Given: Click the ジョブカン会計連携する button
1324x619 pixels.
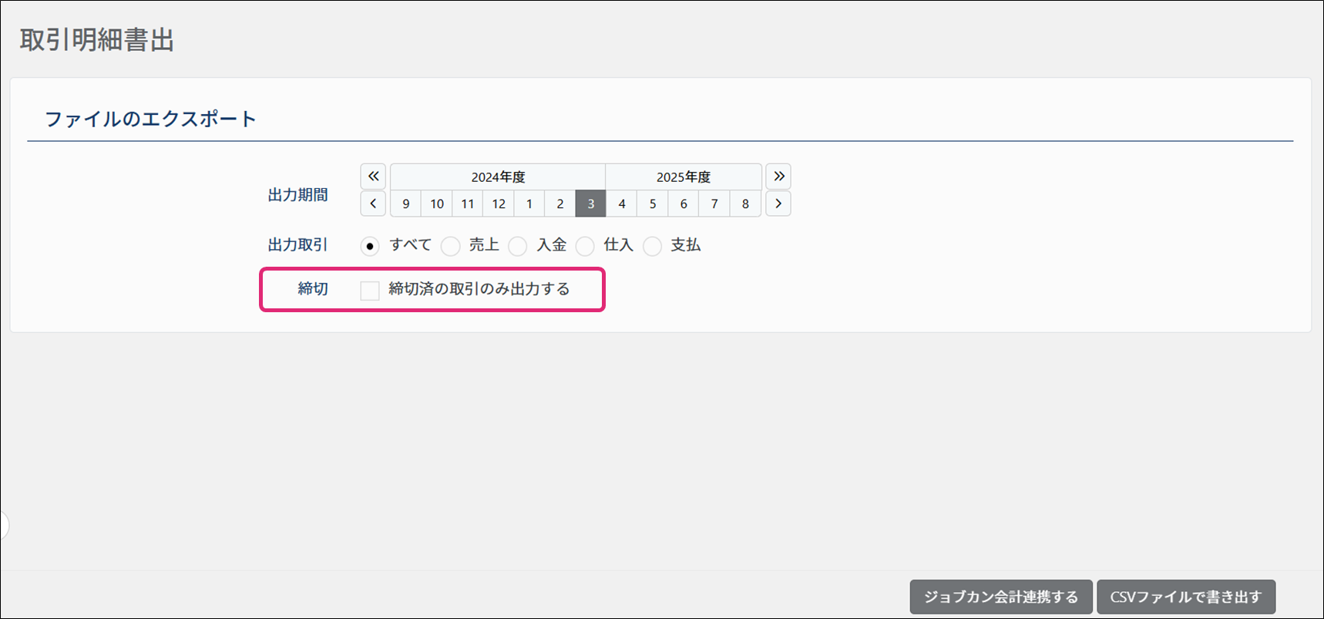Looking at the screenshot, I should click(x=1001, y=597).
